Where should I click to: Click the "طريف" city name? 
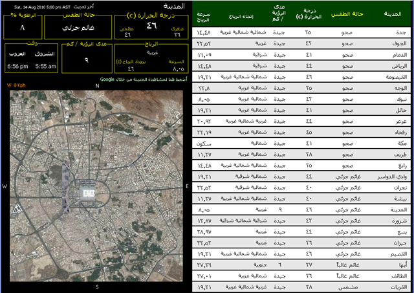(x=400, y=155)
